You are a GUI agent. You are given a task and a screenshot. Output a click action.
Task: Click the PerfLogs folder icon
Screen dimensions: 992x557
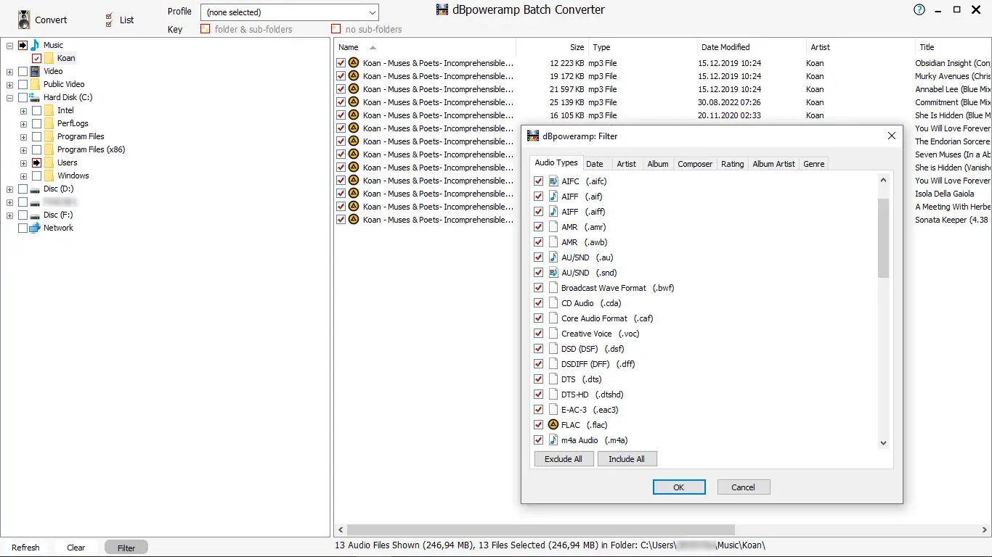point(49,123)
